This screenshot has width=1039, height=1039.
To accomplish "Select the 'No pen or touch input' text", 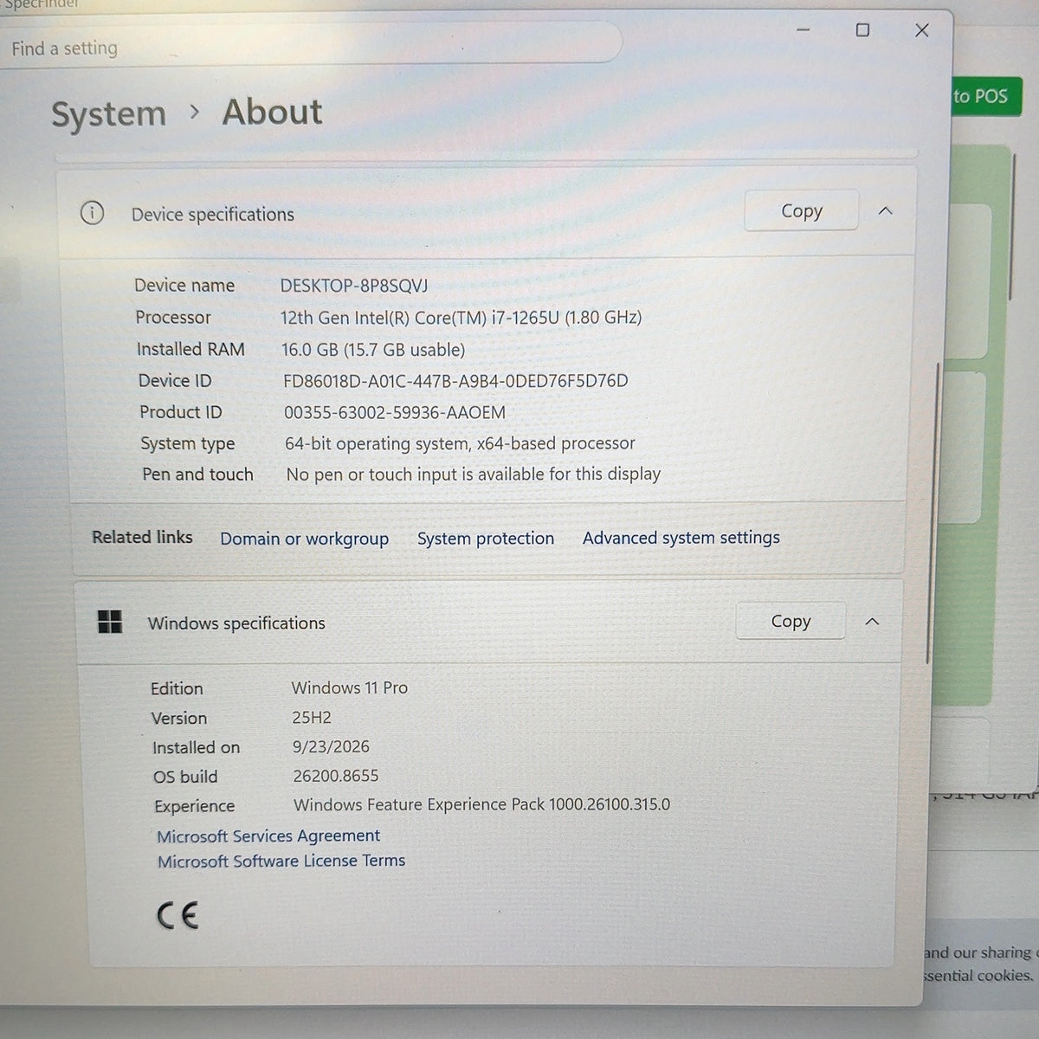I will pos(474,474).
